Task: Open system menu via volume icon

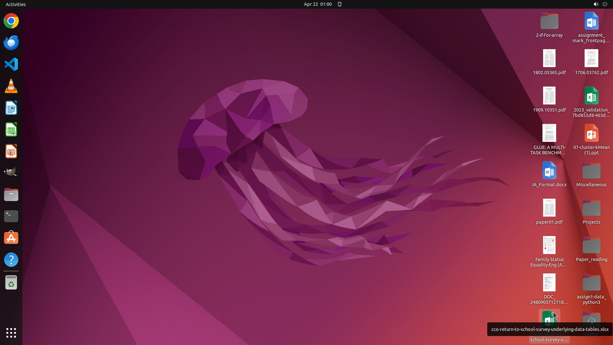Action: click(596, 4)
